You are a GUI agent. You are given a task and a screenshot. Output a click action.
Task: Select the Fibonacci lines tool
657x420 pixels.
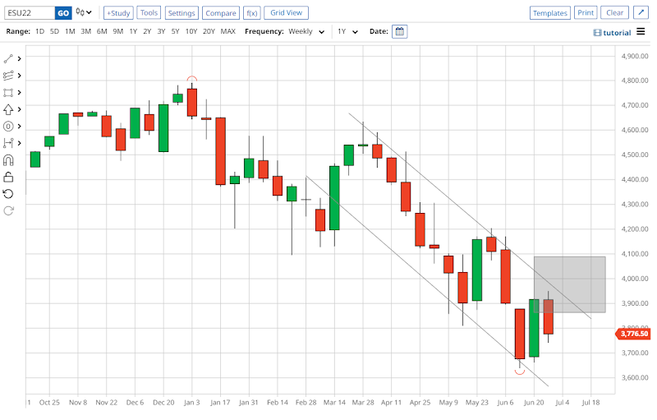pyautogui.click(x=9, y=76)
